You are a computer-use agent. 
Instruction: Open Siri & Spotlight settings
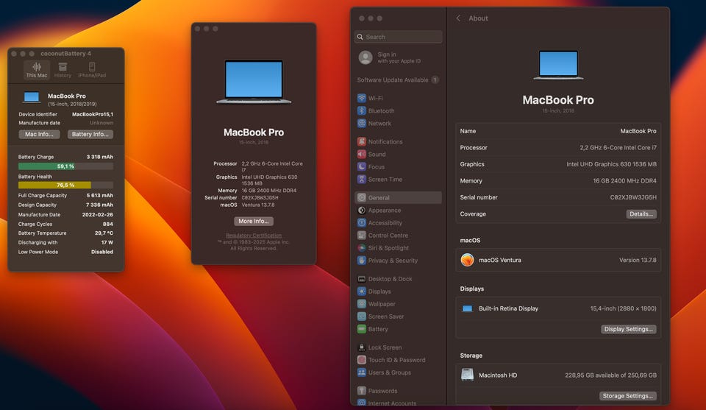coord(398,248)
